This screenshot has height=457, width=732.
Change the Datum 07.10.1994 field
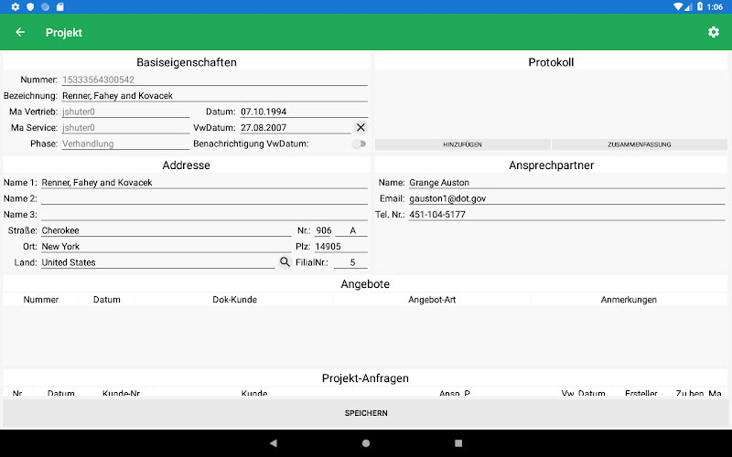304,112
